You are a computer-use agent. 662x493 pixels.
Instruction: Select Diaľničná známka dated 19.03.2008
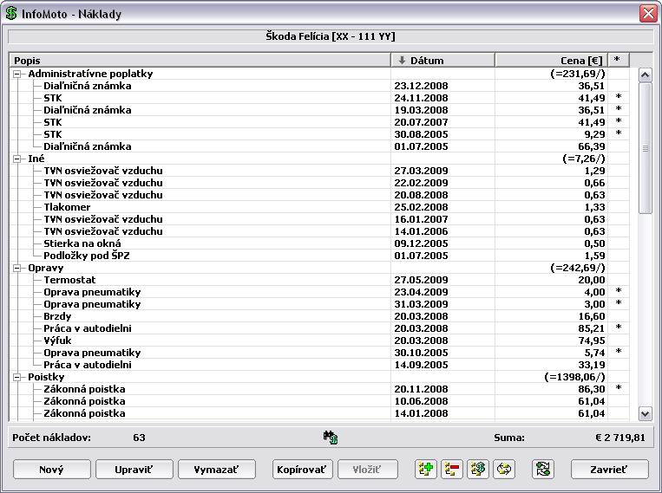click(319, 110)
